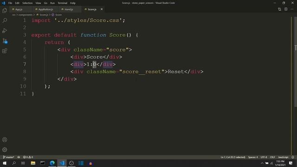Viewport: 297px width, 167px height.
Task: Open the Explorer view in activity bar
Action: pyautogui.click(x=5, y=11)
